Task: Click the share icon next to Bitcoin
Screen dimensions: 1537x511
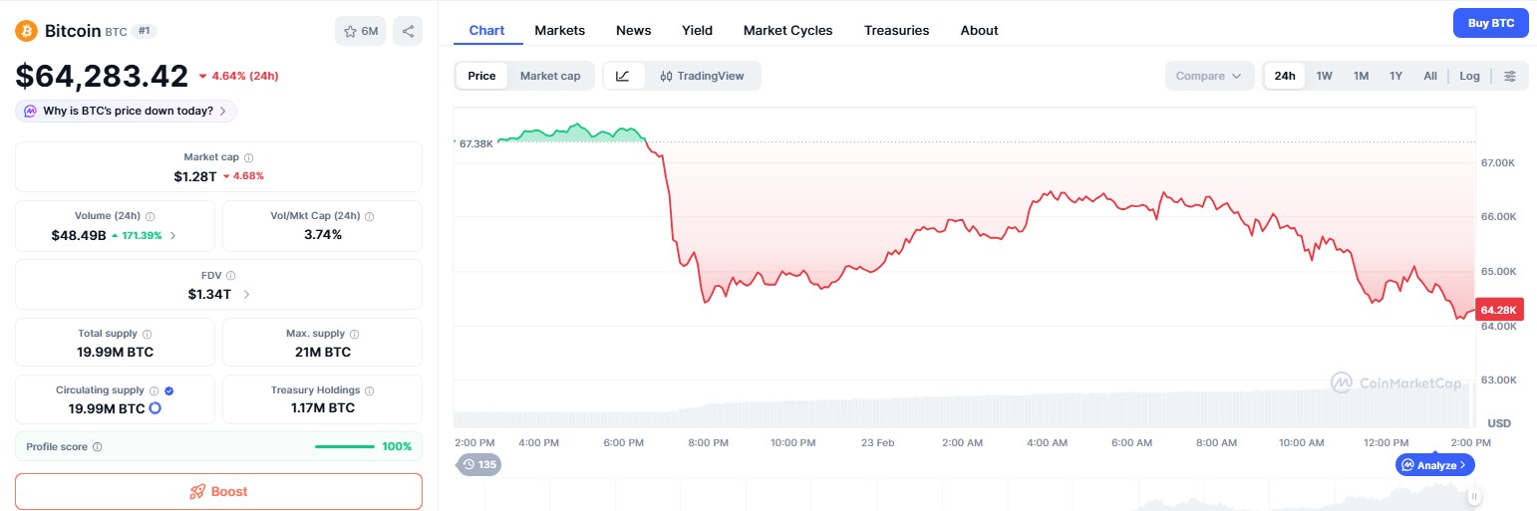Action: (x=408, y=31)
